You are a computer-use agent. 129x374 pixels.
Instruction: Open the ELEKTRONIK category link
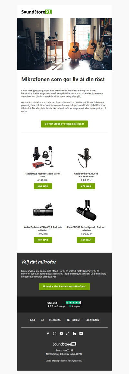[92, 320]
